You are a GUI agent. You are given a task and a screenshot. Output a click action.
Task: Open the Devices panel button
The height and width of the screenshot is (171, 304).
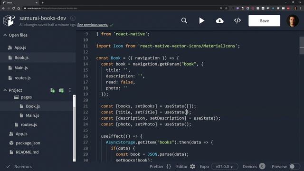254,167
